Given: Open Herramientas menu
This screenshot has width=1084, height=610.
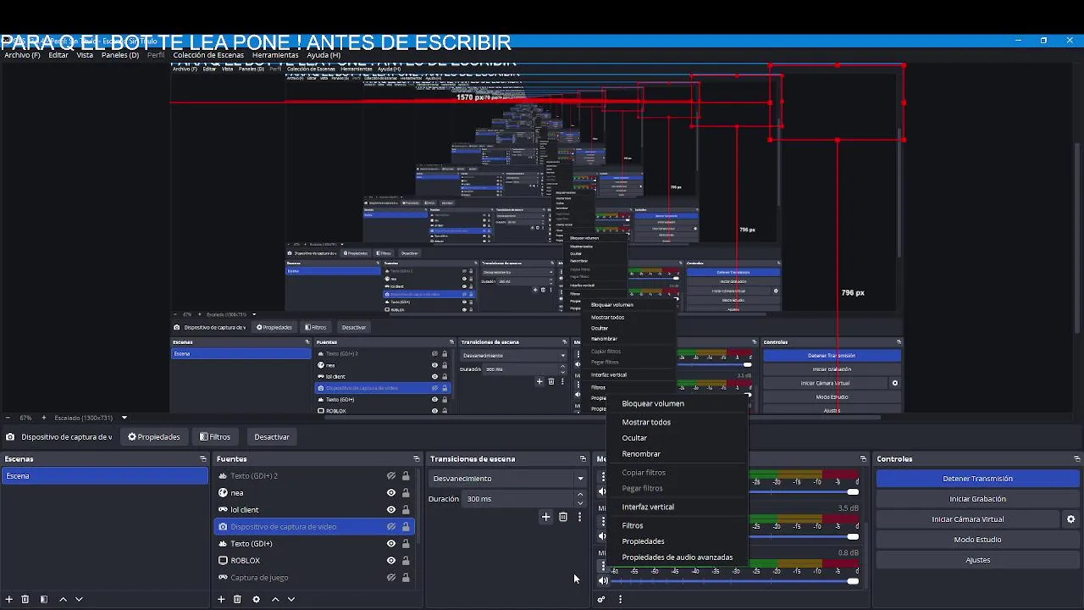Looking at the screenshot, I should tap(275, 55).
